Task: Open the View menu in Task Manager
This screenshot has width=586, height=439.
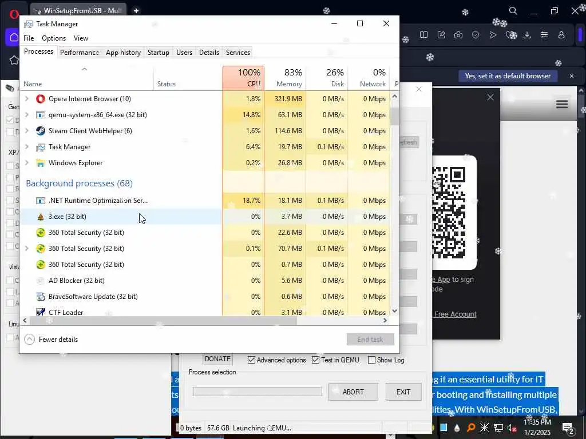Action: [81, 38]
